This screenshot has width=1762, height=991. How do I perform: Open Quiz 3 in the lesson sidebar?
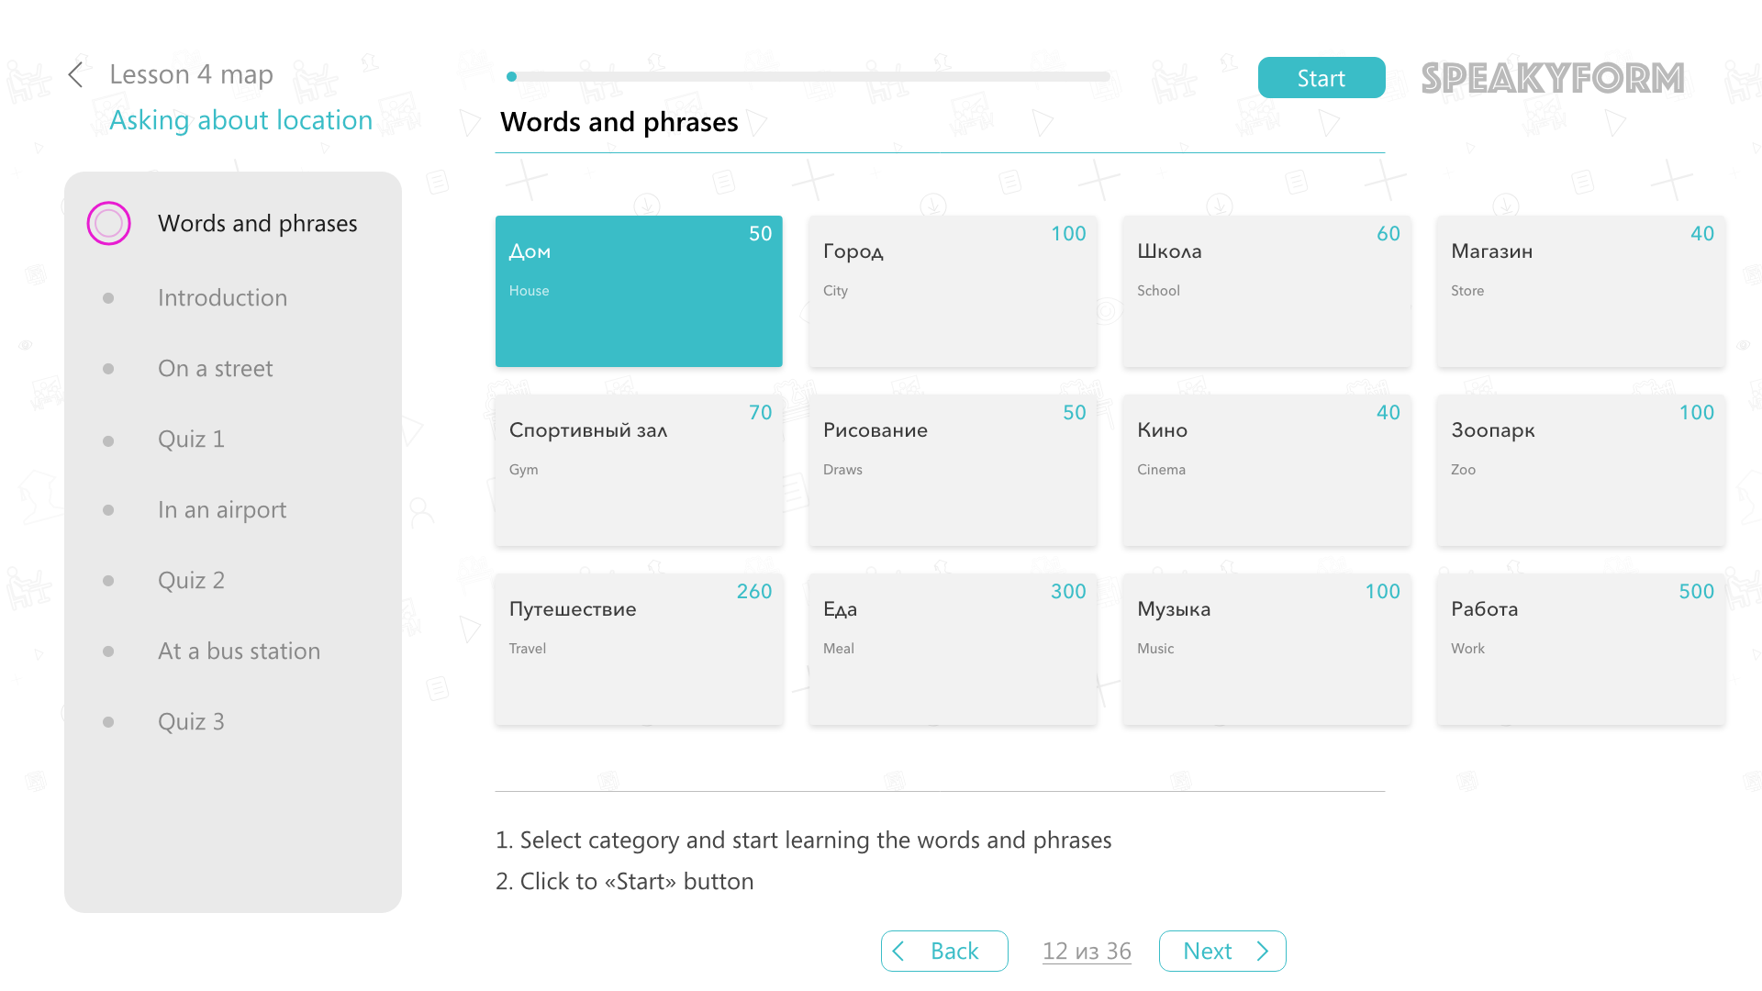point(191,722)
